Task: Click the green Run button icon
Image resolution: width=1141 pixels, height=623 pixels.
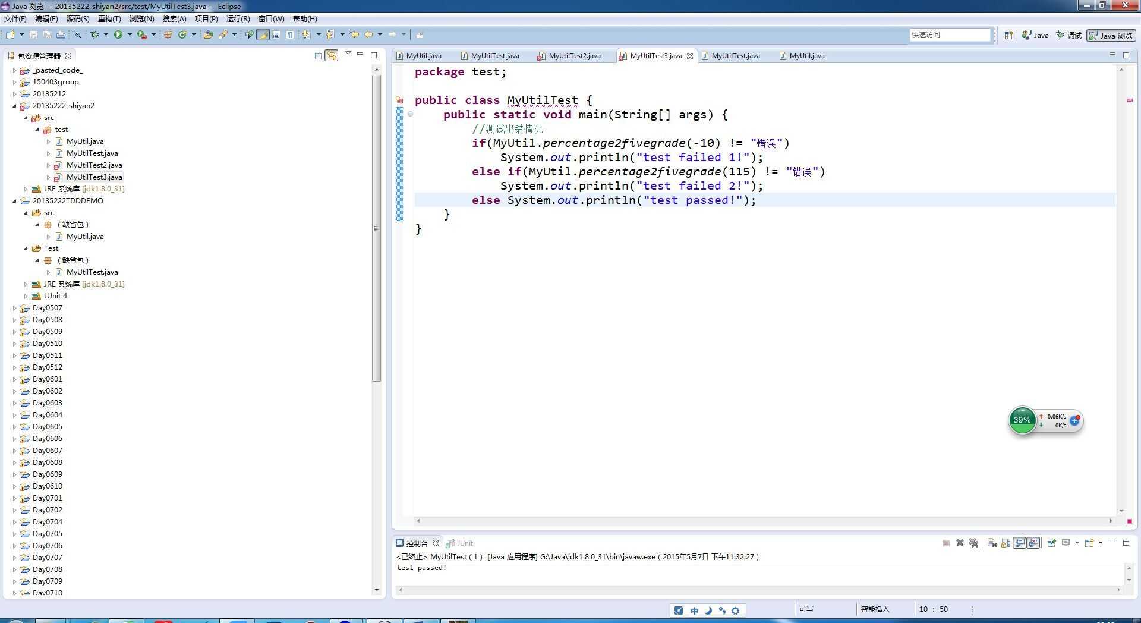Action: pyautogui.click(x=118, y=34)
